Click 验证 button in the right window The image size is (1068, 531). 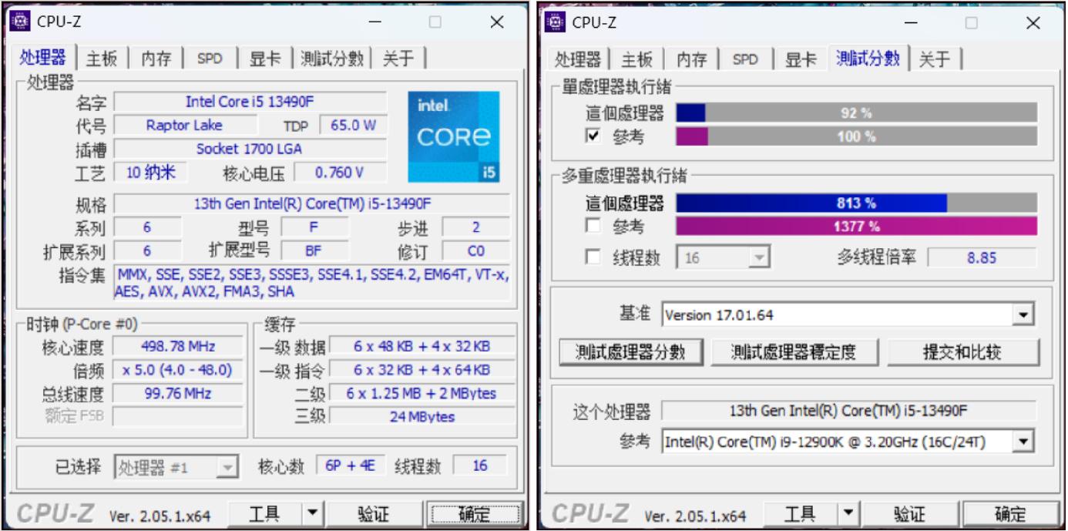click(909, 513)
